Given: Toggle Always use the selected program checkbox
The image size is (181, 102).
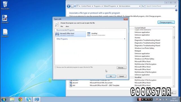Looking at the screenshot, I should 55,67.
